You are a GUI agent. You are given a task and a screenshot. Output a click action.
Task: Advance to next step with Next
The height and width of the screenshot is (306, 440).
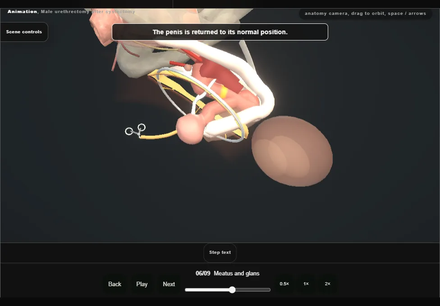click(169, 284)
